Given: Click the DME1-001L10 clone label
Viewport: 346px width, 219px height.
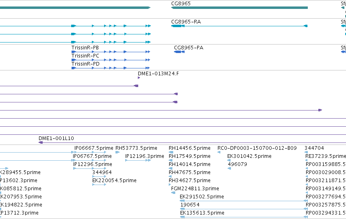Looking at the screenshot, I should pyautogui.click(x=56, y=138).
